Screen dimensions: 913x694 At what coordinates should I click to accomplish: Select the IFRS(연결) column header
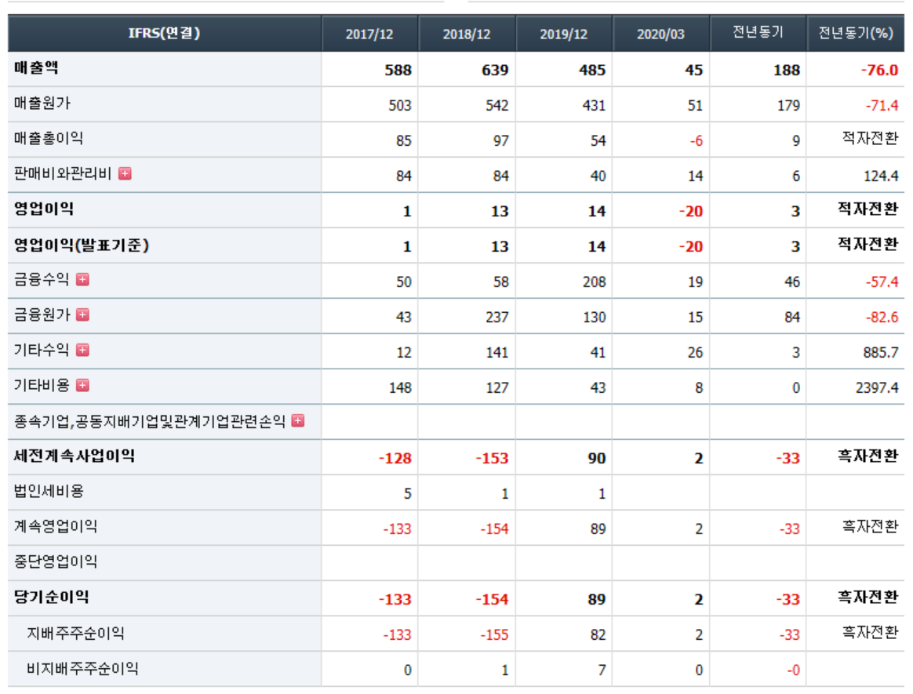tap(164, 33)
